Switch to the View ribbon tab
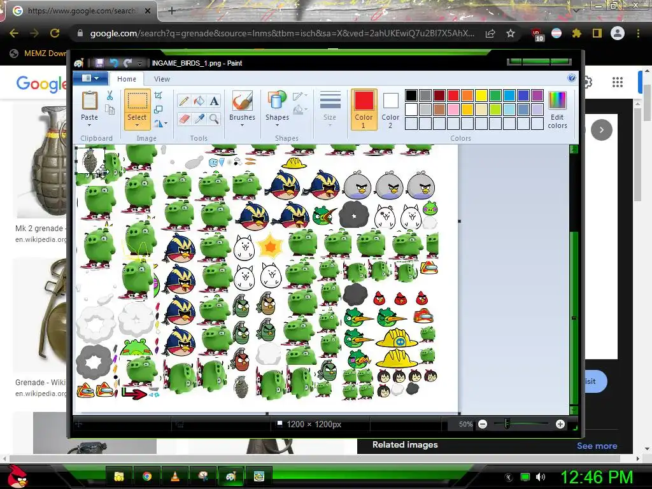 (x=162, y=78)
